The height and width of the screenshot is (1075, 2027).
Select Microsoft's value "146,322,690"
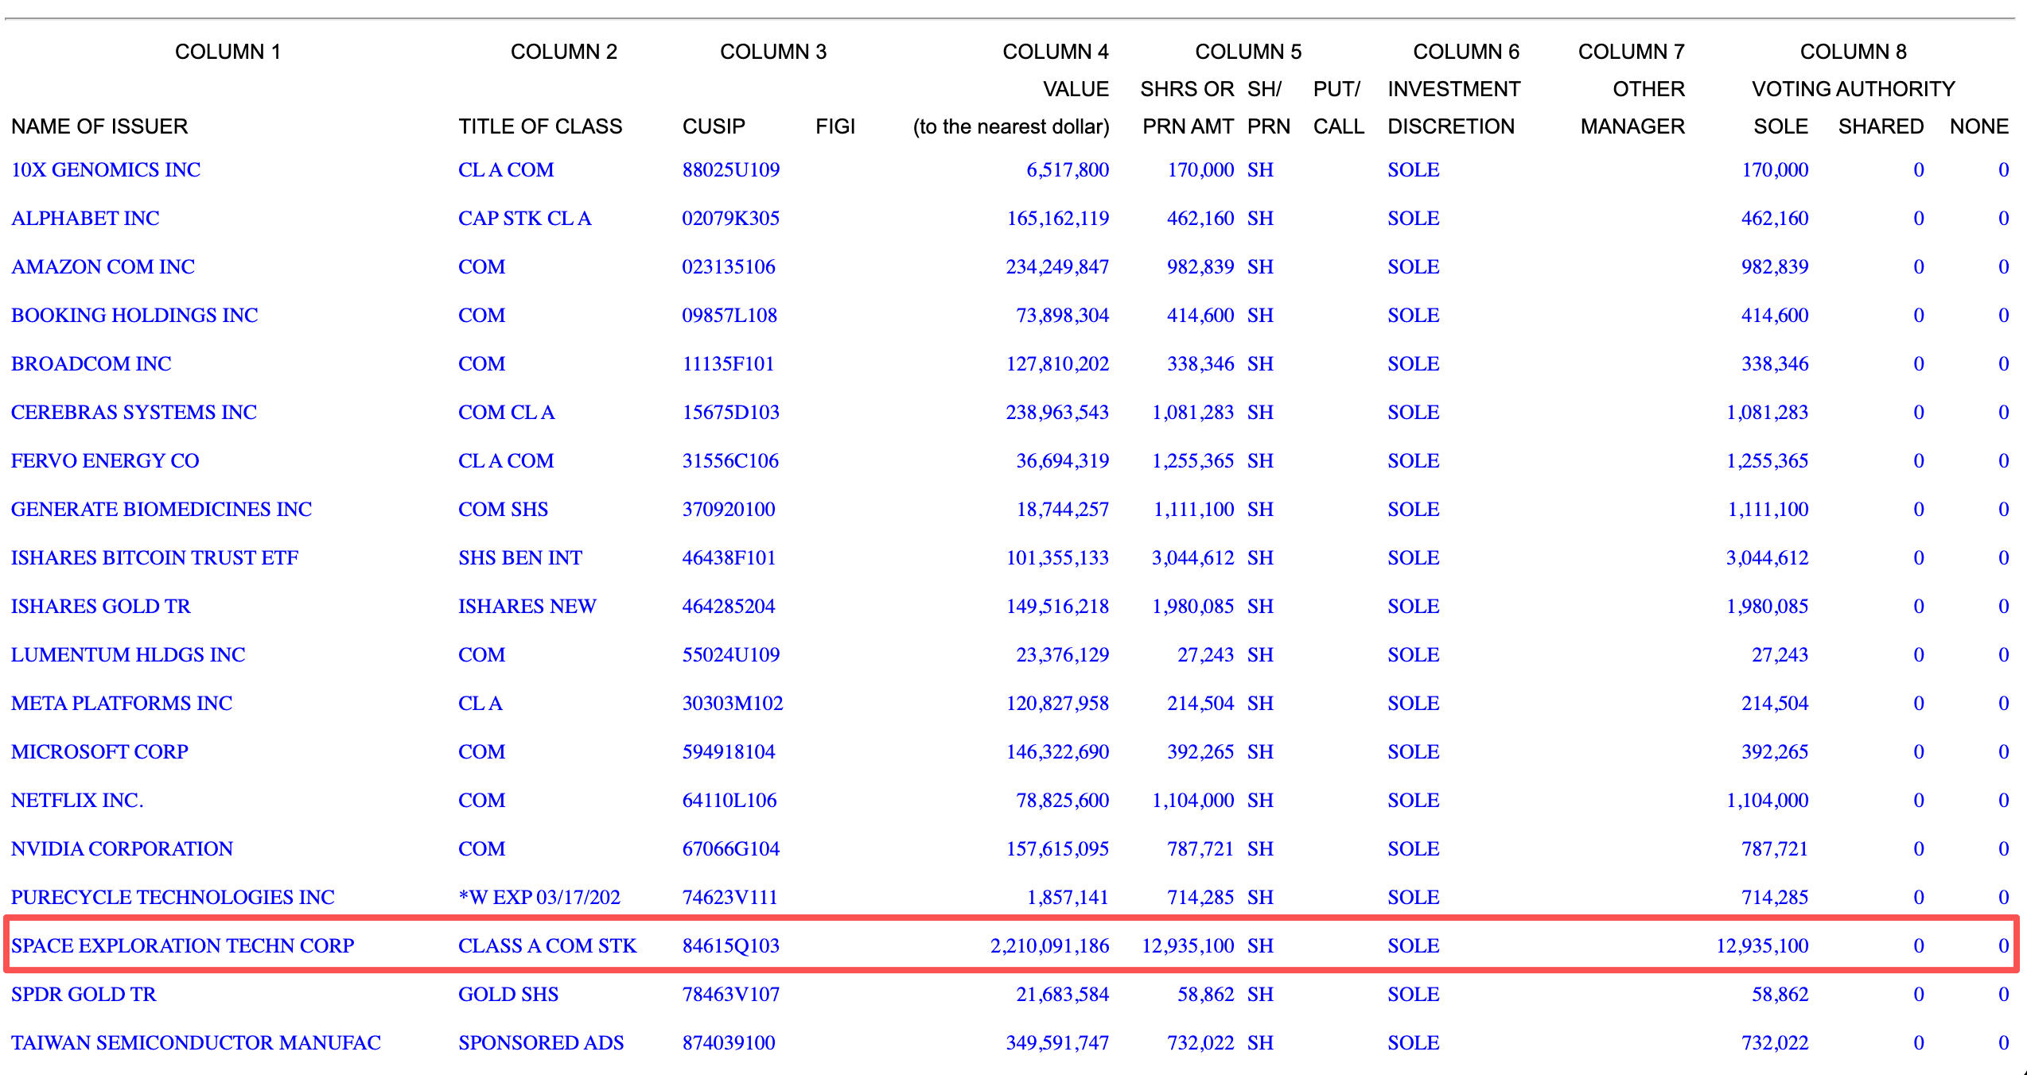(1058, 751)
